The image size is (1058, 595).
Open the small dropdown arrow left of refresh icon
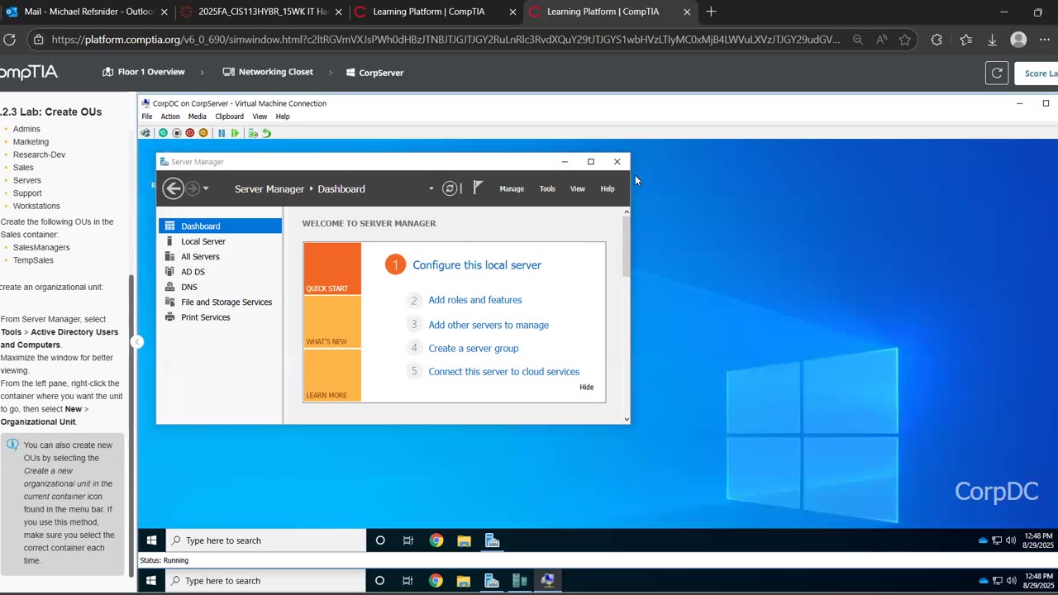click(x=431, y=188)
